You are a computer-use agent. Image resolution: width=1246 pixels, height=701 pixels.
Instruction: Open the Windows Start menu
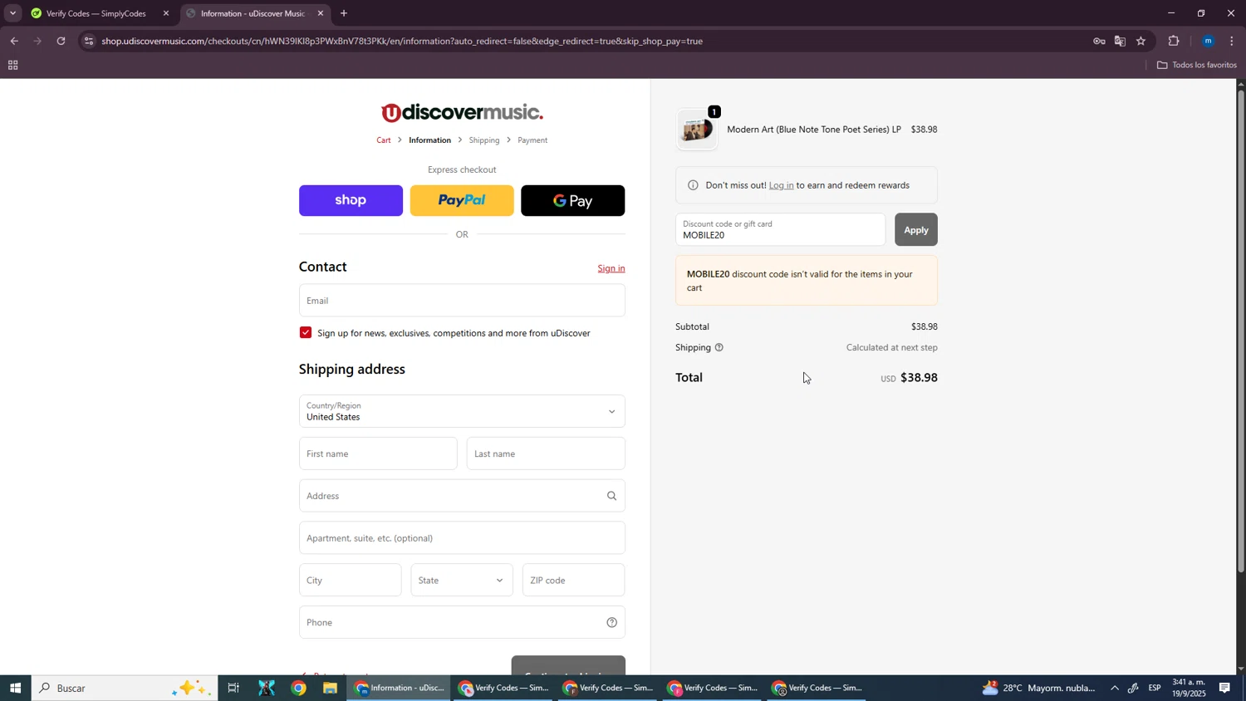(15, 688)
